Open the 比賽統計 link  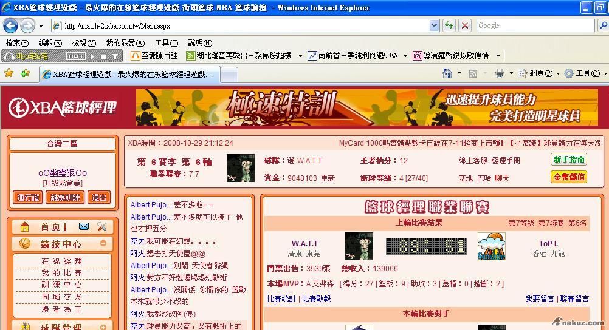coord(281,299)
